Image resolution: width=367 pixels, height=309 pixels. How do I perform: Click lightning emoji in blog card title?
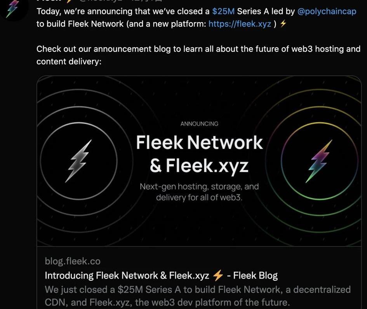218,276
